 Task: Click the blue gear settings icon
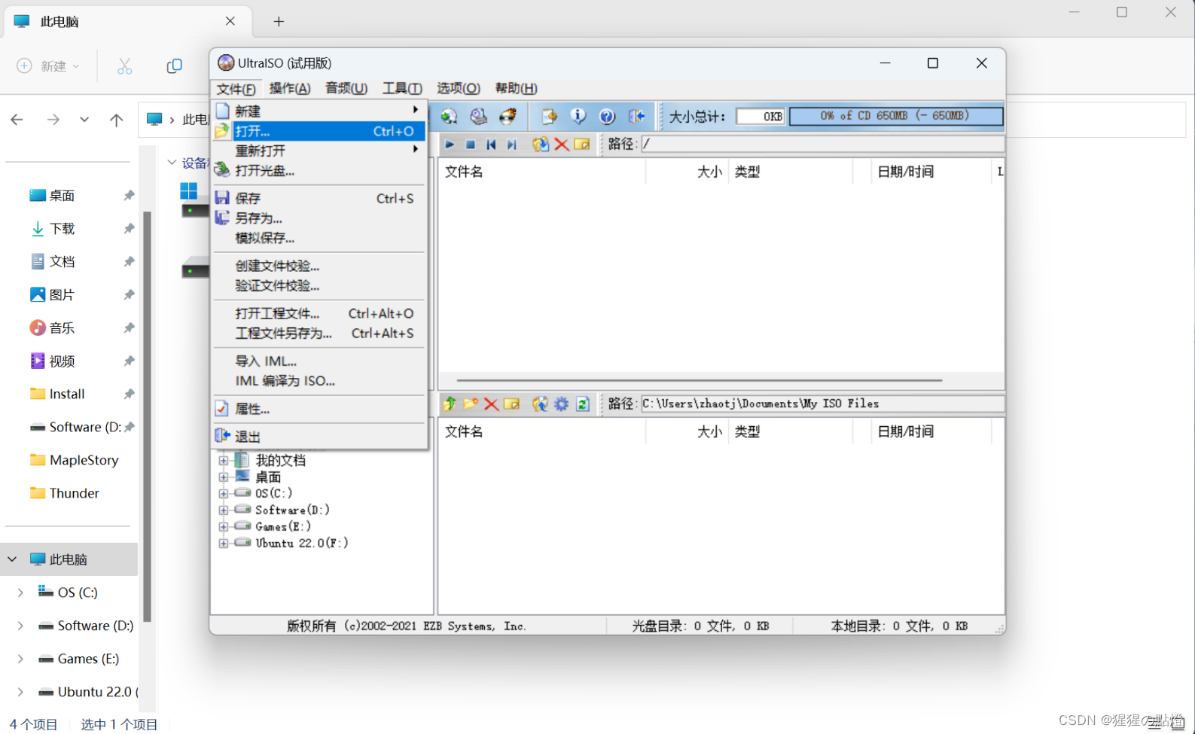point(561,404)
